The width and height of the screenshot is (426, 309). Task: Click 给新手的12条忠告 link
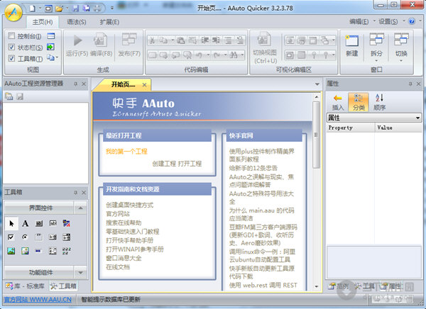point(253,168)
